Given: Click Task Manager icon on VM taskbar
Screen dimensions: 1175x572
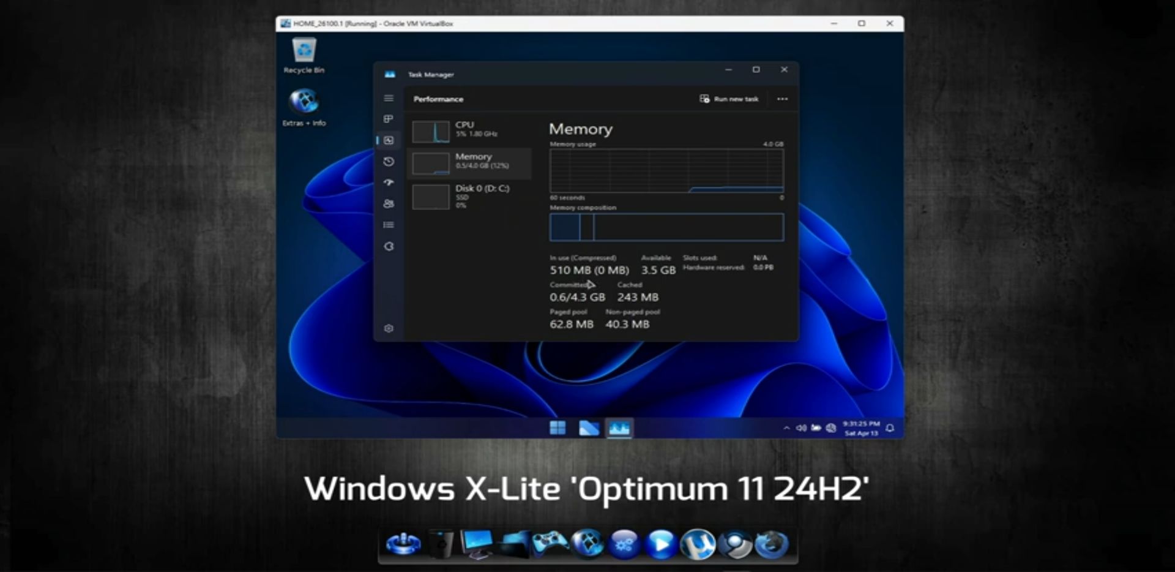Looking at the screenshot, I should [619, 428].
